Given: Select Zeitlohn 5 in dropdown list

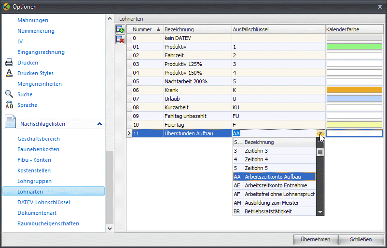Looking at the screenshot, I should (x=274, y=168).
